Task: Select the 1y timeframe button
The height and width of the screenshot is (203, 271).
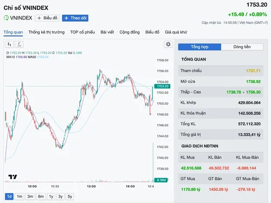Action: click(x=51, y=197)
